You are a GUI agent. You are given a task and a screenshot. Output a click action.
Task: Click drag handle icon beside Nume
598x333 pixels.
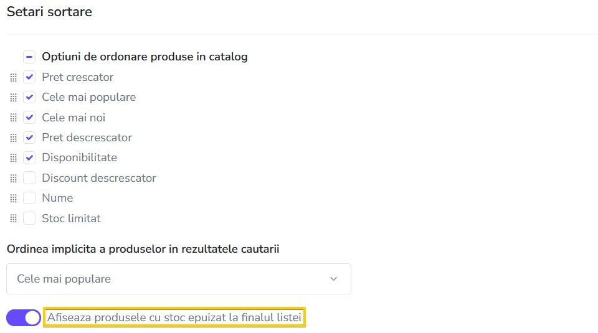[x=13, y=198]
